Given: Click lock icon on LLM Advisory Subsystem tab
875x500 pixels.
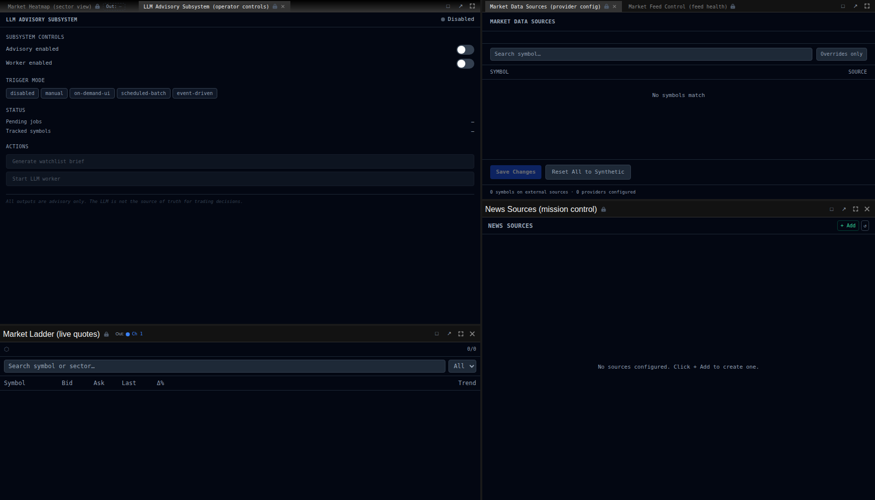Looking at the screenshot, I should coord(275,6).
